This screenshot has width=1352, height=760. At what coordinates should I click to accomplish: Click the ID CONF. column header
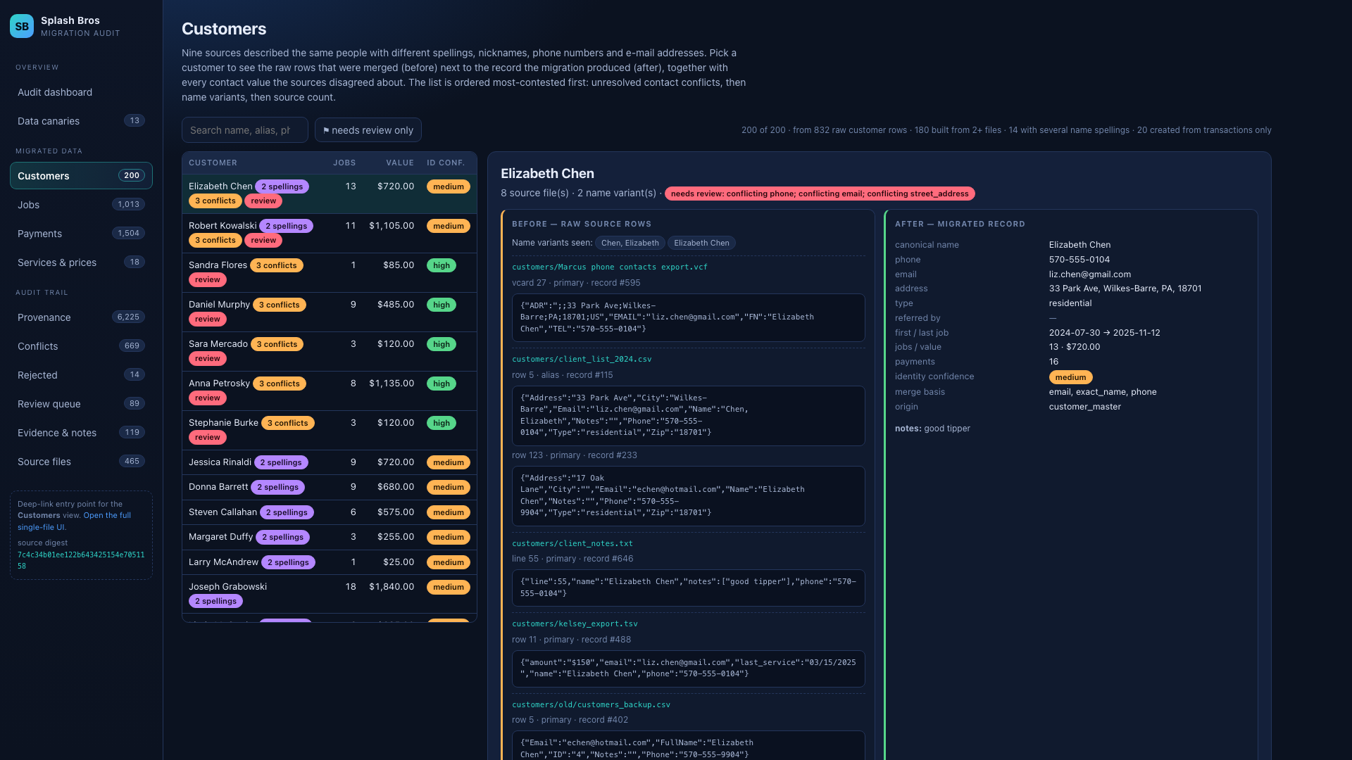tap(446, 163)
